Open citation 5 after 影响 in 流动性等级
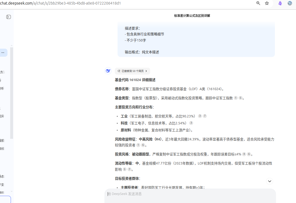The height and width of the screenshot is (203, 296). 124,169
